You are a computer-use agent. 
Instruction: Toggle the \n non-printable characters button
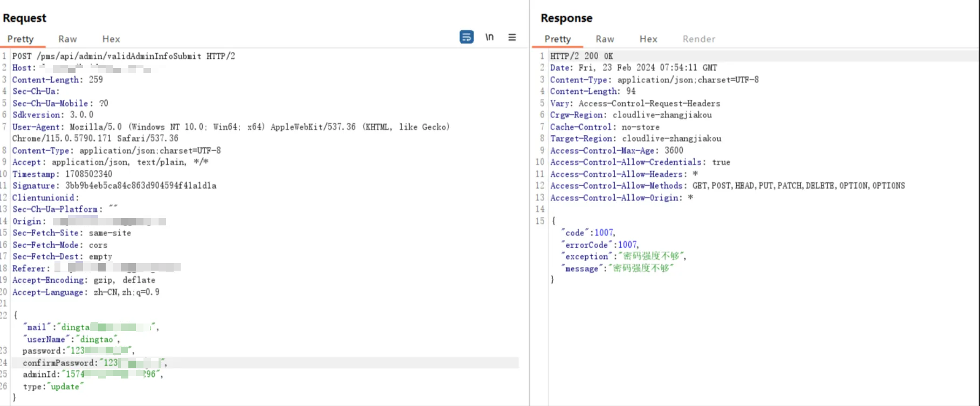489,37
